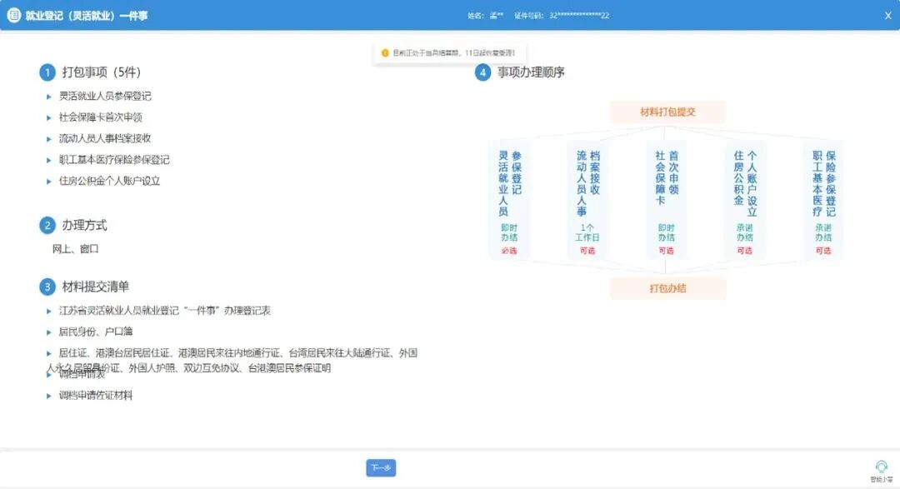Click 1个工作日 label under 流动人员 column
The height and width of the screenshot is (489, 900).
coord(587,232)
